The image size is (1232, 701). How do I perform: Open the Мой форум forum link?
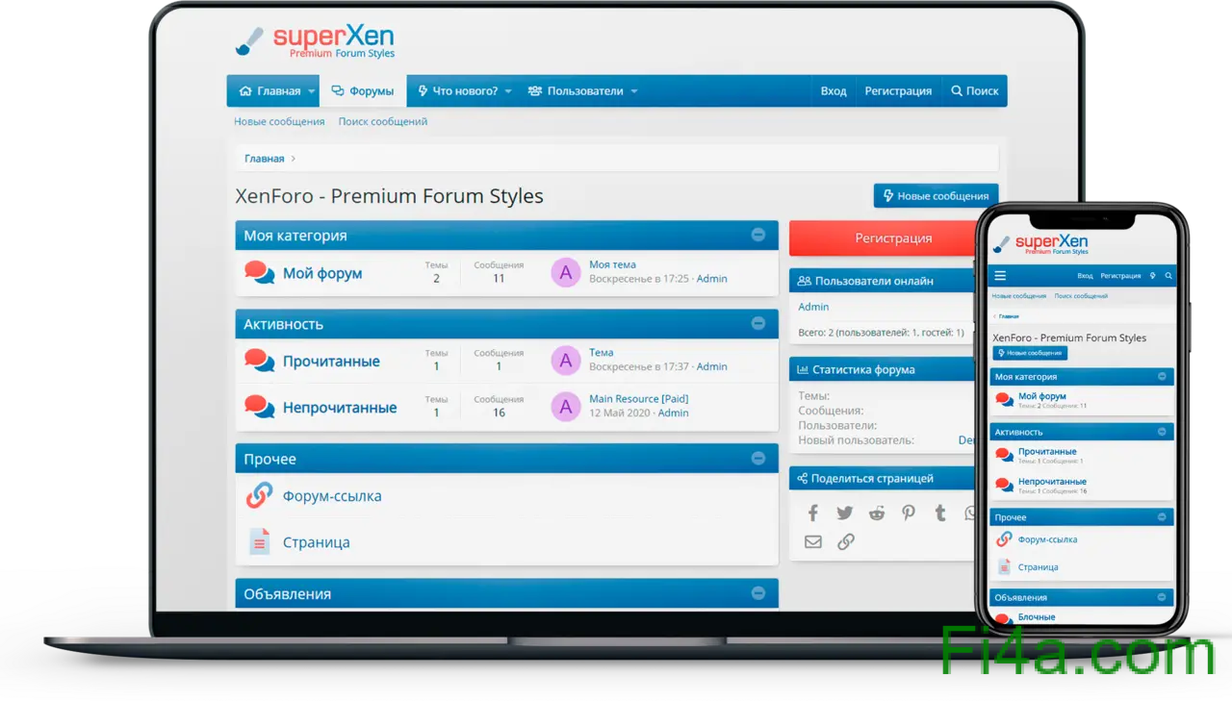322,273
